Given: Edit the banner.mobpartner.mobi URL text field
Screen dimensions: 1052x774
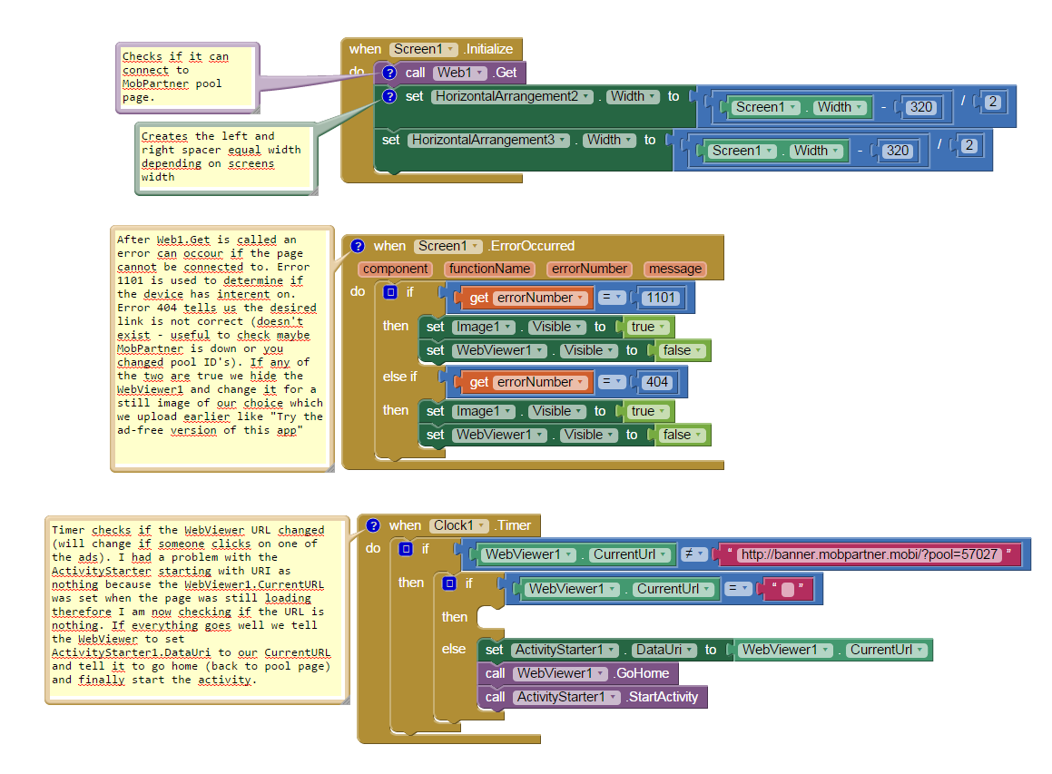Looking at the screenshot, I should 870,554.
